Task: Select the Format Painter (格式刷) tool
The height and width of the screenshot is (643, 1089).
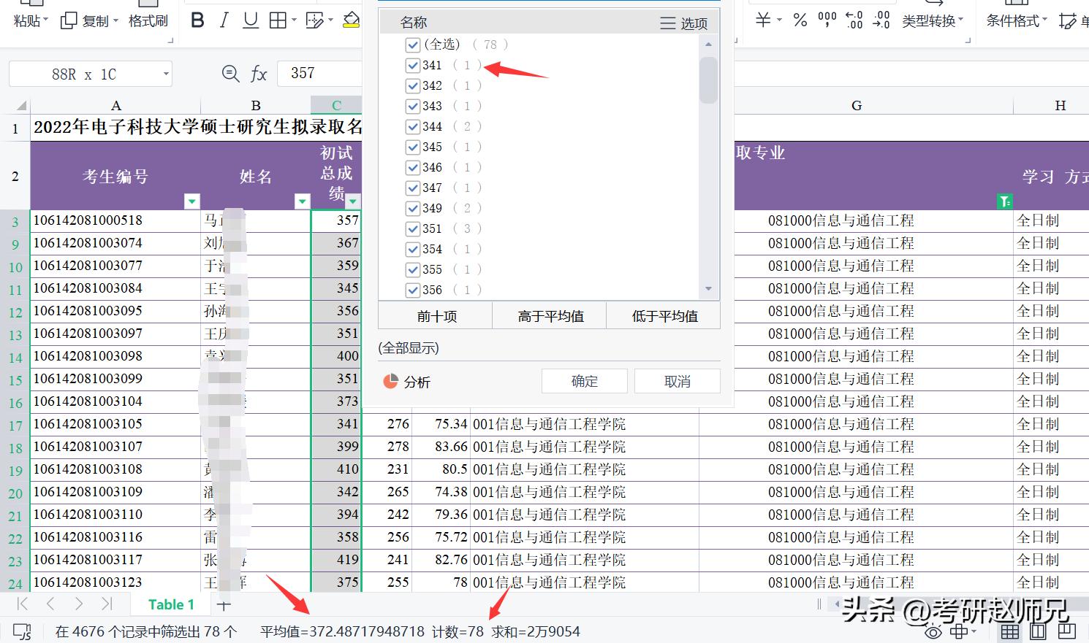Action: 148,20
